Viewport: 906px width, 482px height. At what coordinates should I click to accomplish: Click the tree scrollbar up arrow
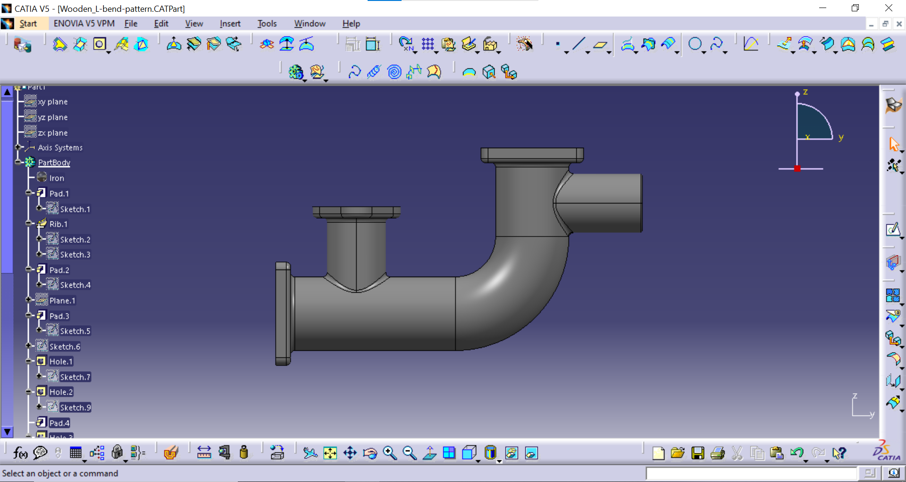[x=7, y=92]
